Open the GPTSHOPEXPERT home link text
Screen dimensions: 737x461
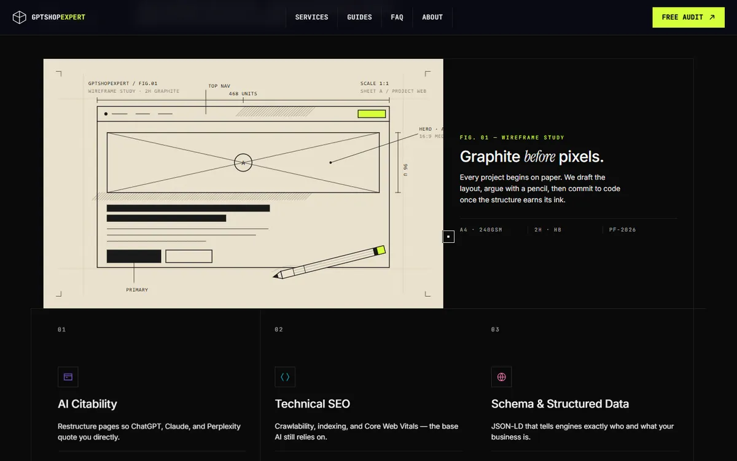click(x=58, y=17)
